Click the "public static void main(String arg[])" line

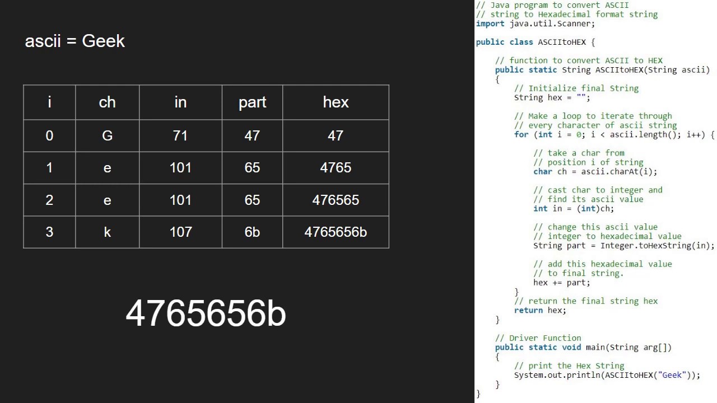coord(583,347)
